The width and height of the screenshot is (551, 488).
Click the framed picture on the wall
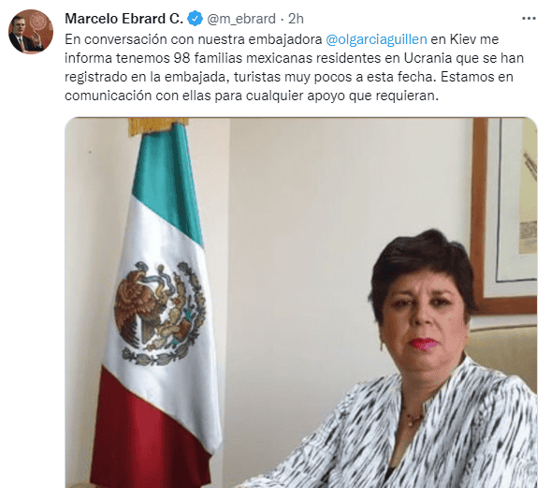504,214
